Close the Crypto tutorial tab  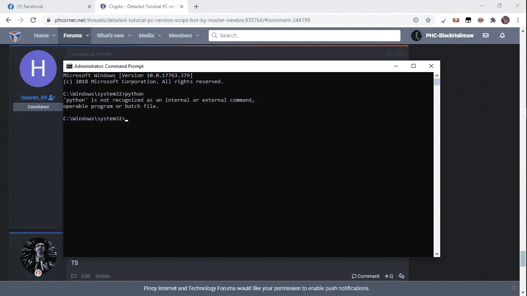point(182,7)
